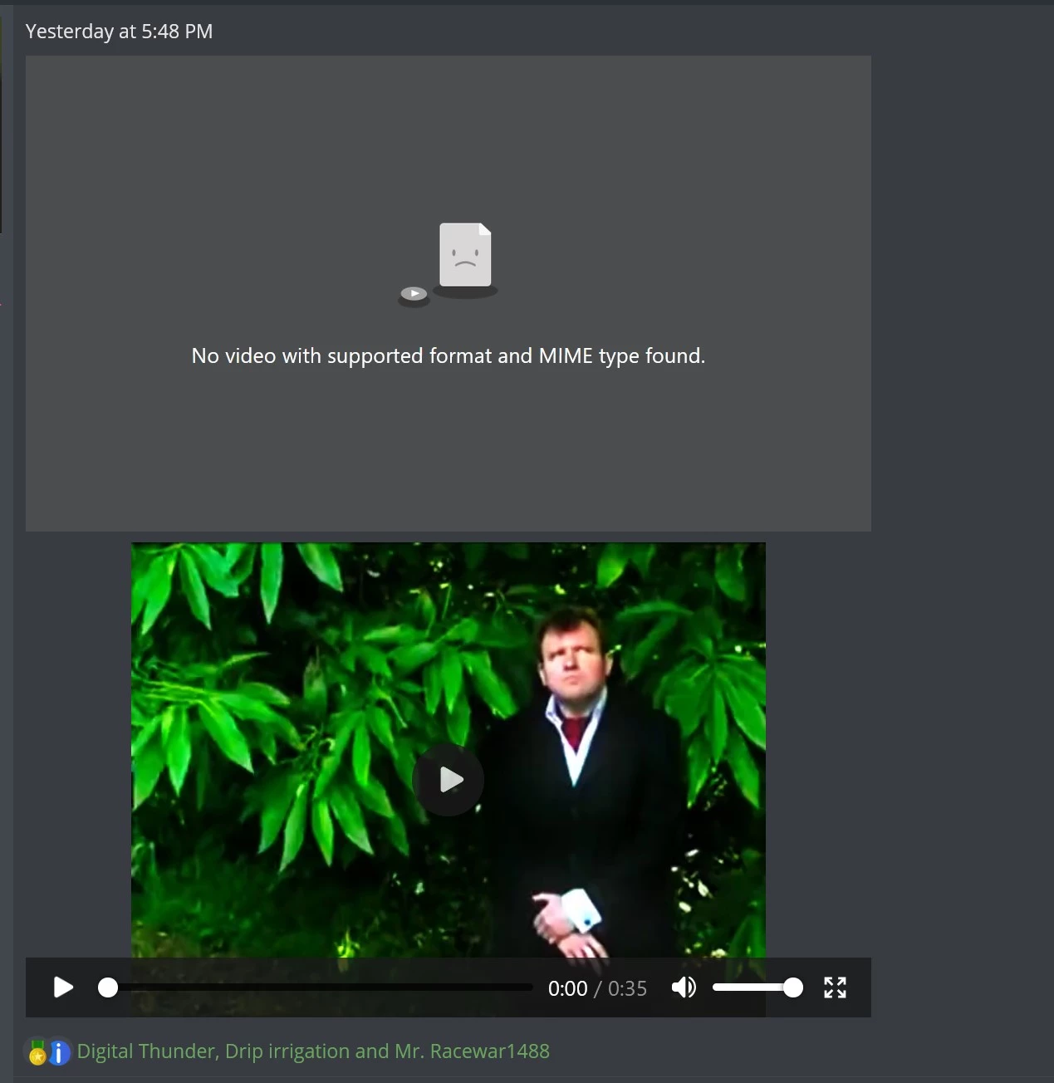Open Mr. Racewar1488 user link
This screenshot has width=1054, height=1083.
[x=472, y=1051]
